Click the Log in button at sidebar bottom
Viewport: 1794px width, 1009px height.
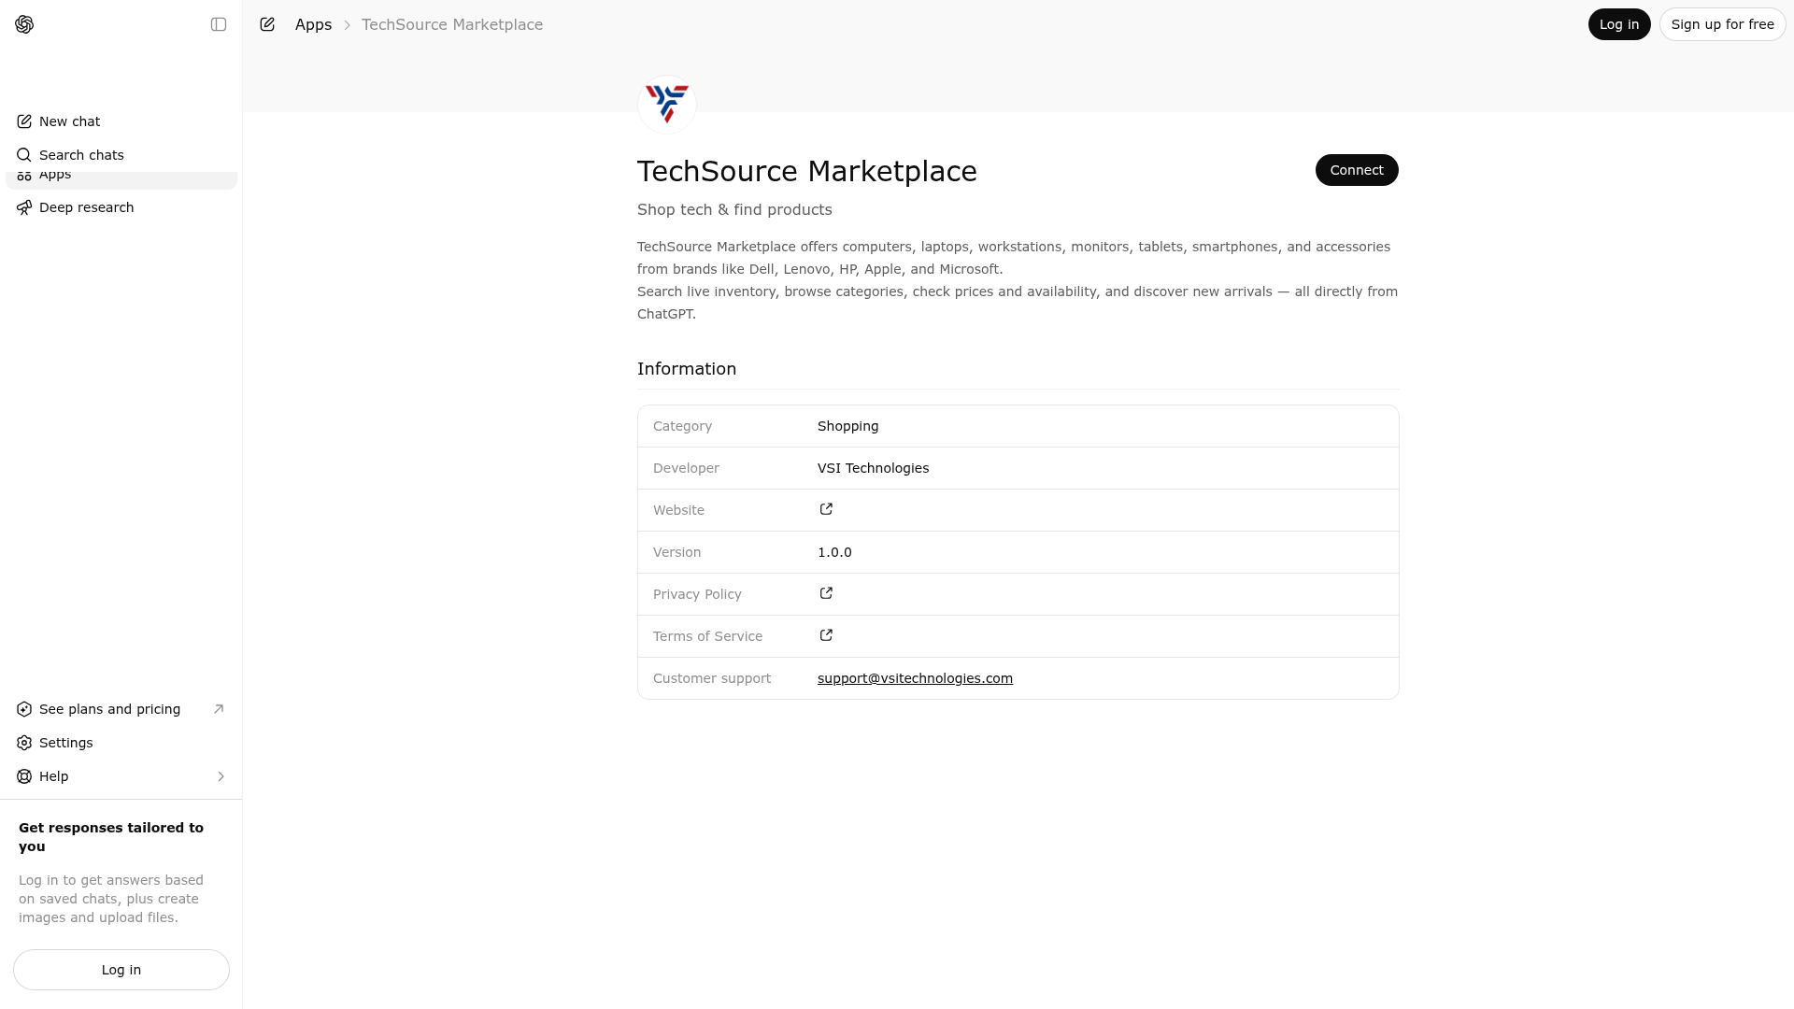click(121, 970)
